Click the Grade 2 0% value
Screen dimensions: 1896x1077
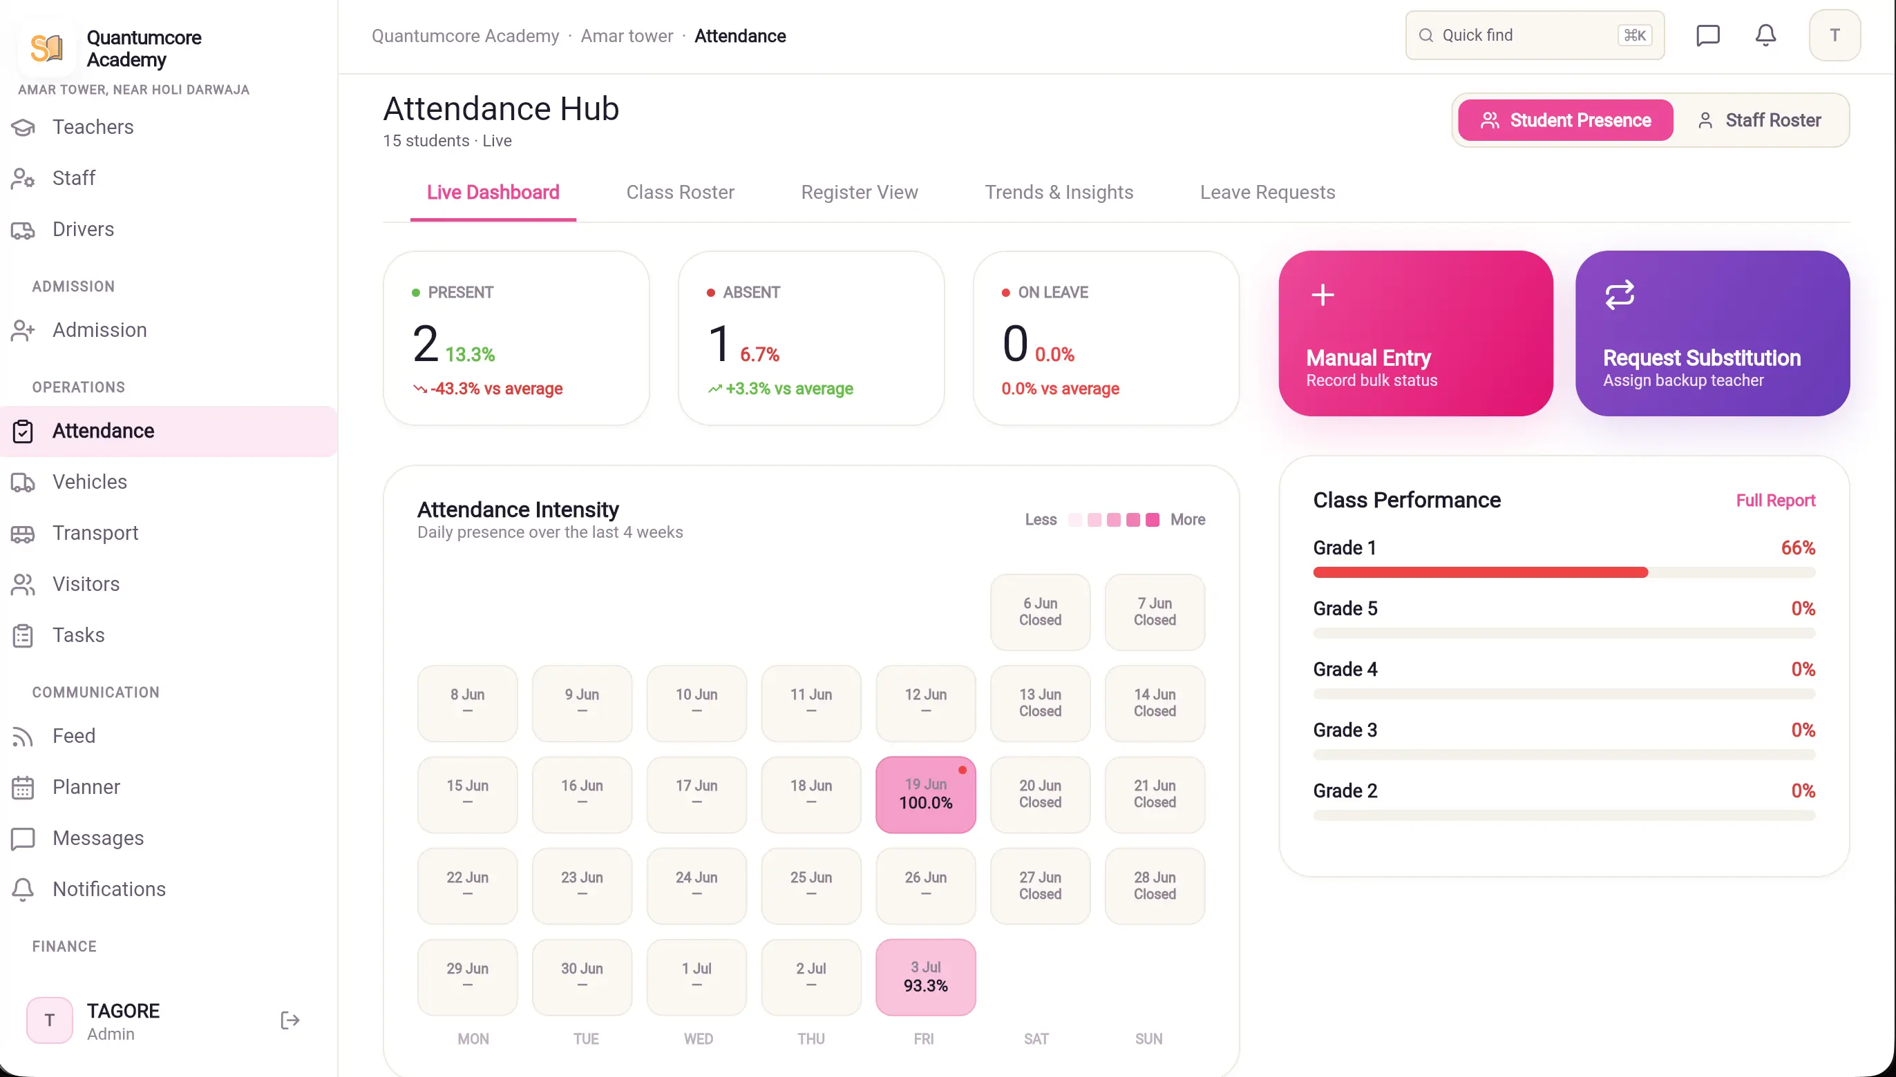point(1803,790)
